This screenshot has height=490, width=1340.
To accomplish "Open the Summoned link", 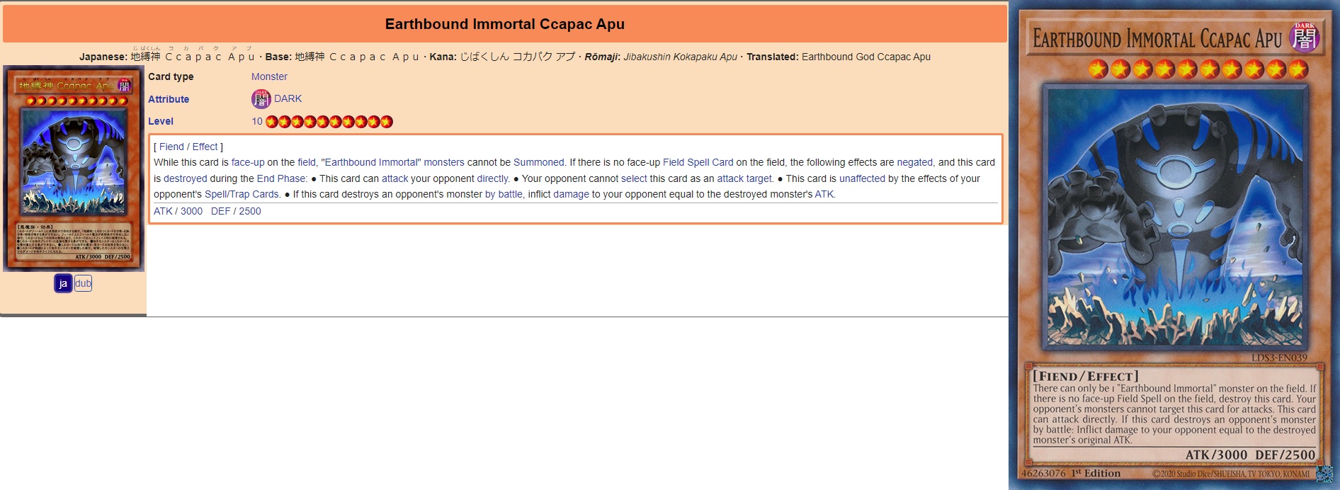I will tap(539, 162).
